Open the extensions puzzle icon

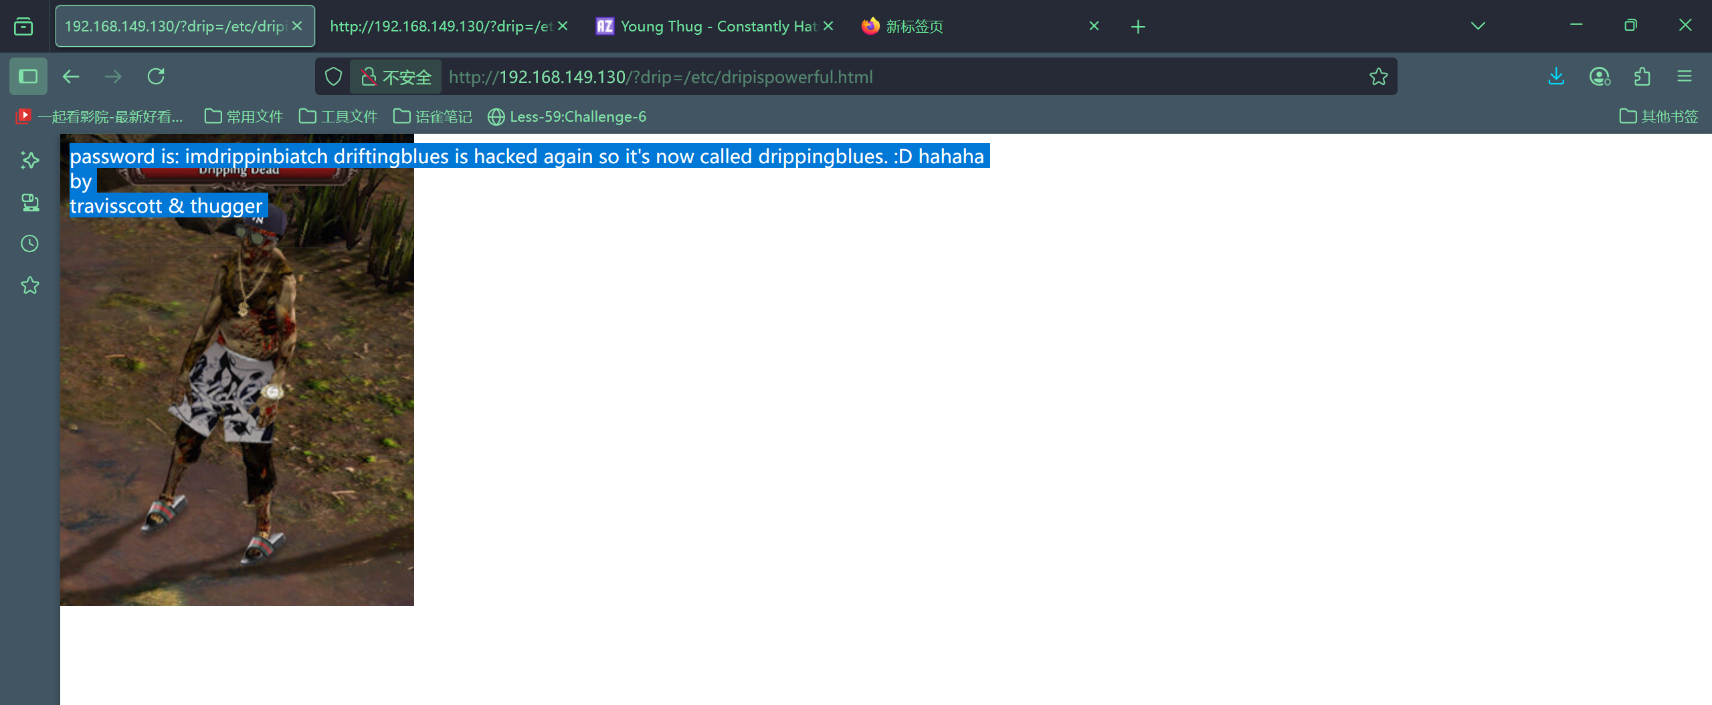coord(1642,77)
